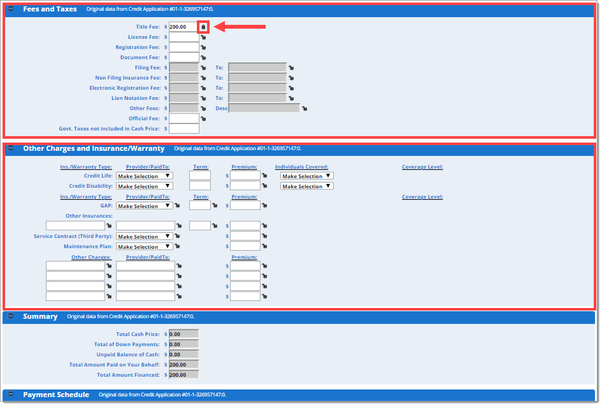Click the lock icon next to Title Fee
This screenshot has width=602, height=406.
click(203, 27)
